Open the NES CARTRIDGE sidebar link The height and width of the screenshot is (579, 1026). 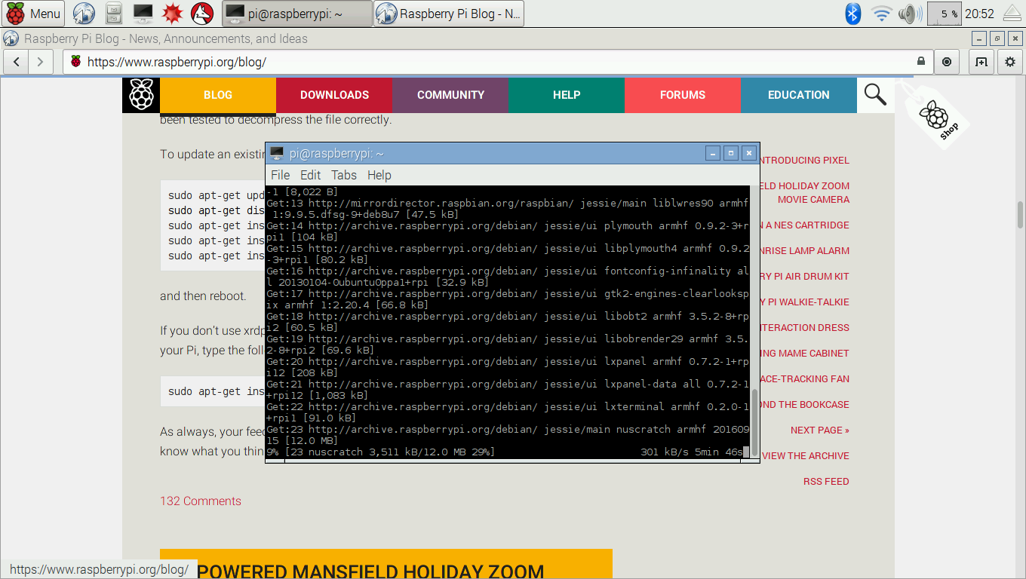[x=804, y=225]
